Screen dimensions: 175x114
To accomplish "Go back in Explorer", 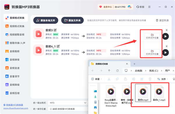I will (93, 71).
